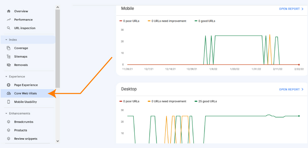
Task: Click the 1/9/22 axis date label
Action: [x=213, y=69]
